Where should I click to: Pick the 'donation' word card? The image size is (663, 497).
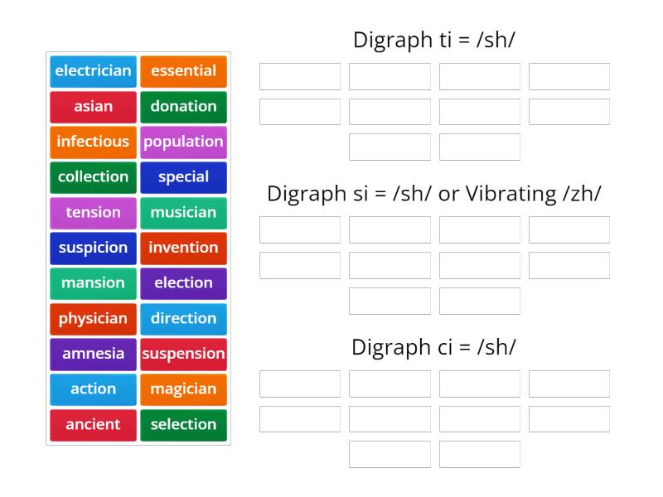click(183, 106)
